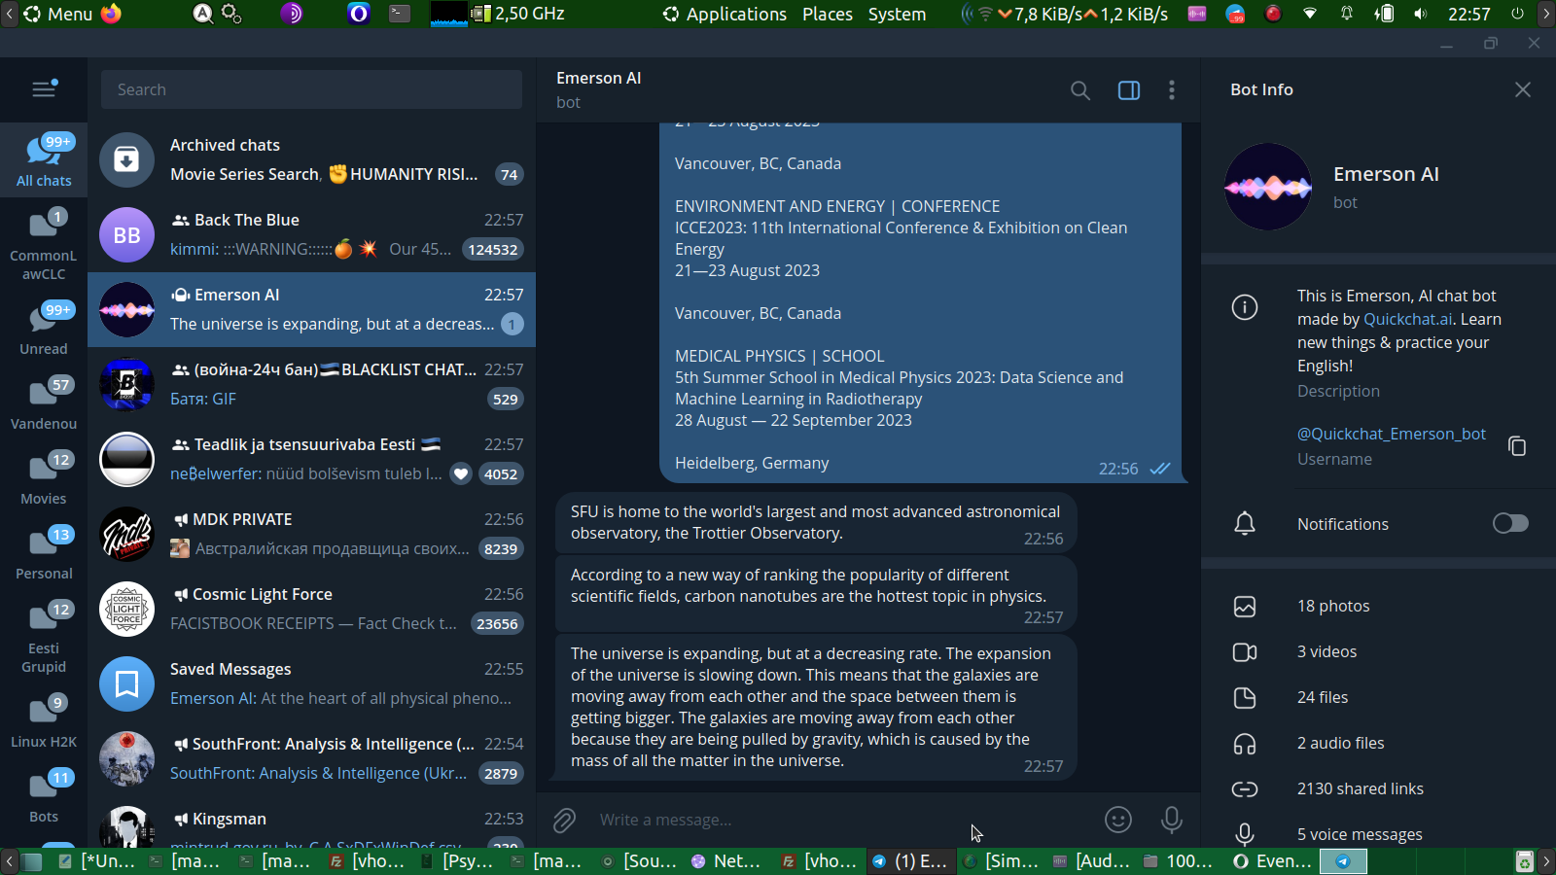Open the emoji picker
This screenshot has height=875, width=1556.
tap(1118, 820)
